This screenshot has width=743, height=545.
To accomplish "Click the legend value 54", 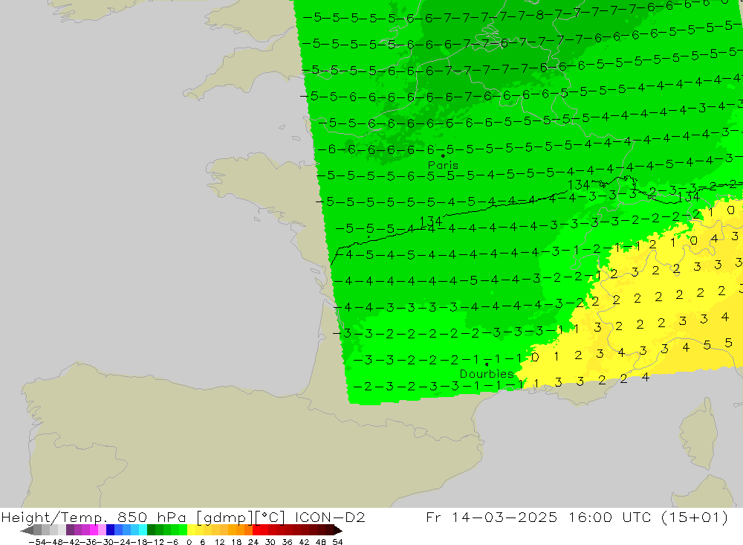I will (337, 542).
